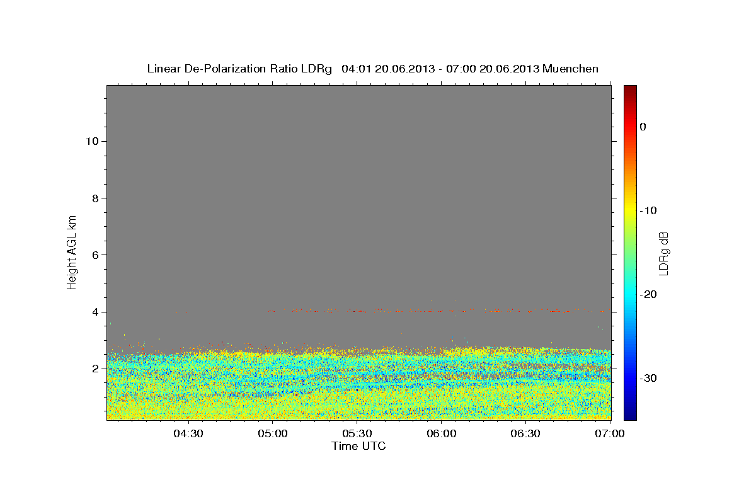Click the height tick label 8

point(94,198)
